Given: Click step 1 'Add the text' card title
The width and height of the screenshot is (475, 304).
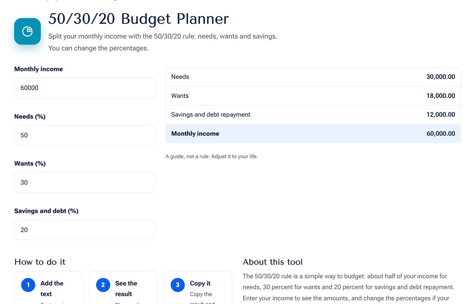Looking at the screenshot, I should [x=52, y=288].
